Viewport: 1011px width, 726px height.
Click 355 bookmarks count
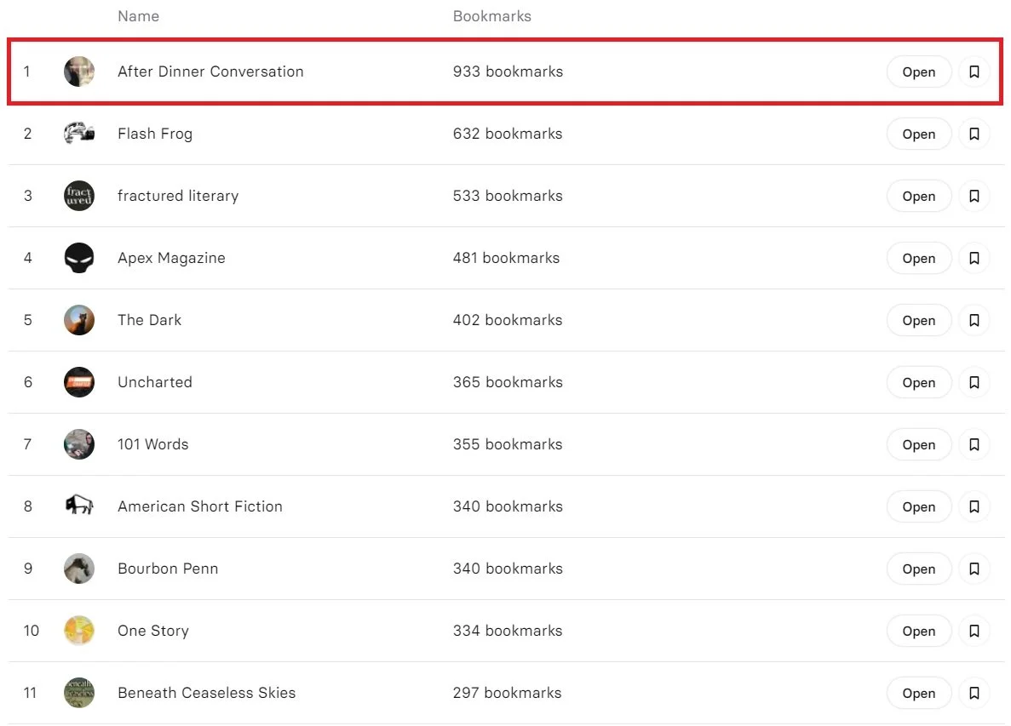pyautogui.click(x=508, y=444)
